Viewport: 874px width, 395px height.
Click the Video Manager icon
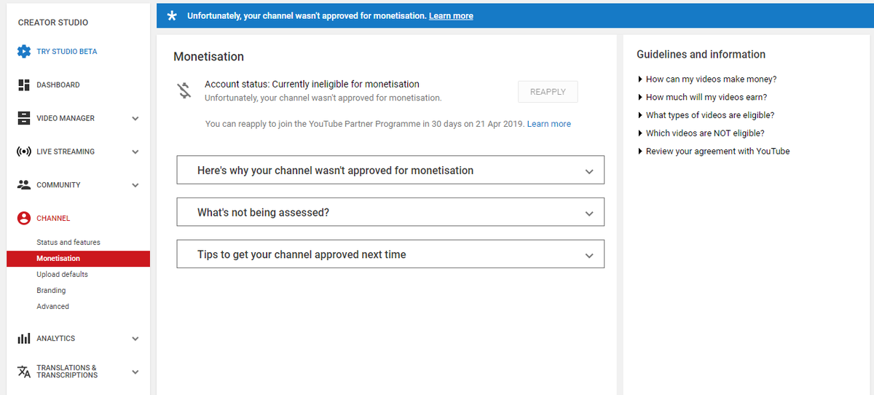(24, 118)
